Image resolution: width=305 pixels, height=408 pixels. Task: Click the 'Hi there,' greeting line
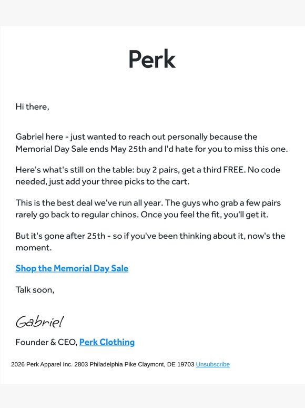[33, 106]
